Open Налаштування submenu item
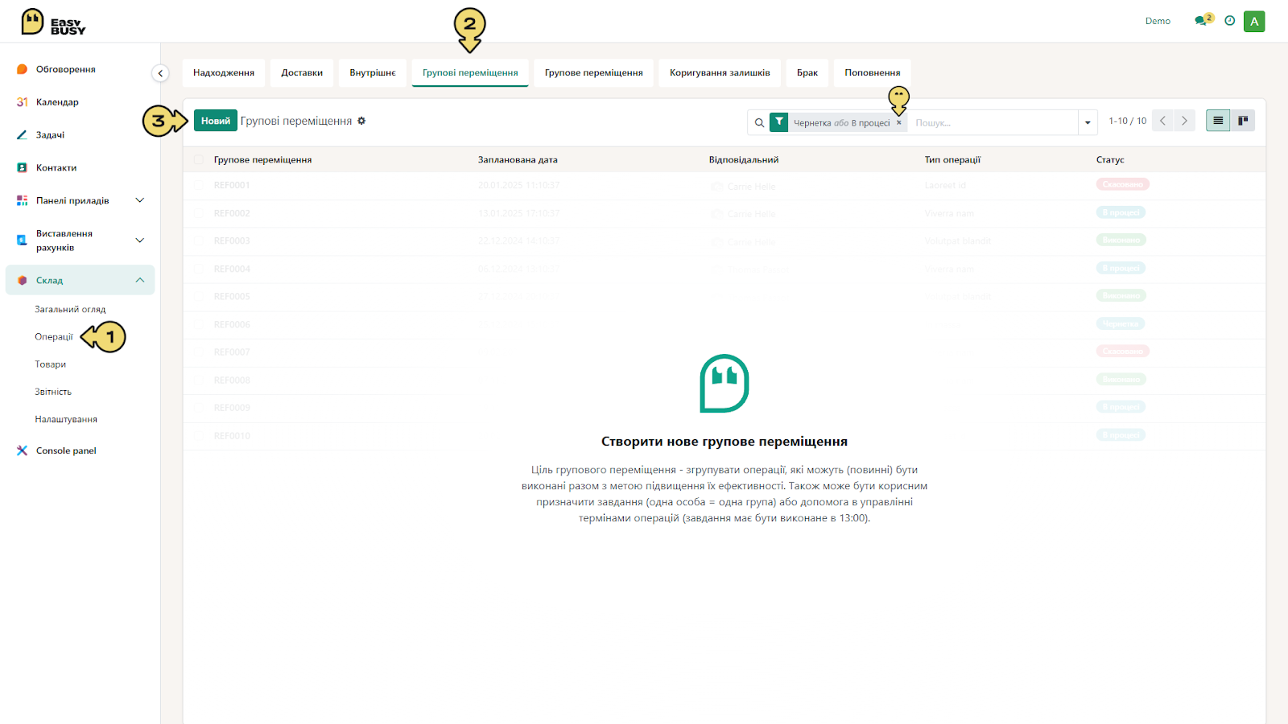Image resolution: width=1288 pixels, height=724 pixels. 66,419
